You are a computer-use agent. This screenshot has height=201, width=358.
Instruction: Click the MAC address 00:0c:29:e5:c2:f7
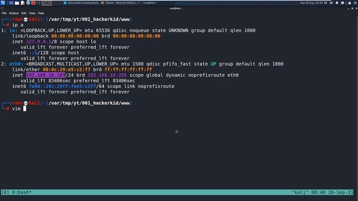pyautogui.click(x=67, y=69)
